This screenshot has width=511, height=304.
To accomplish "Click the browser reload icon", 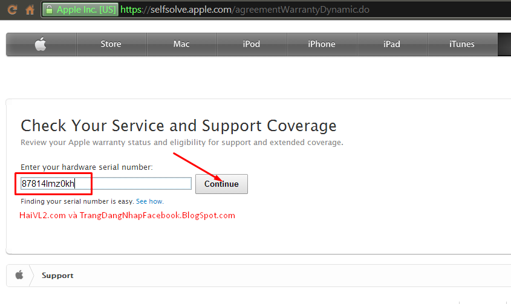I will (12, 10).
